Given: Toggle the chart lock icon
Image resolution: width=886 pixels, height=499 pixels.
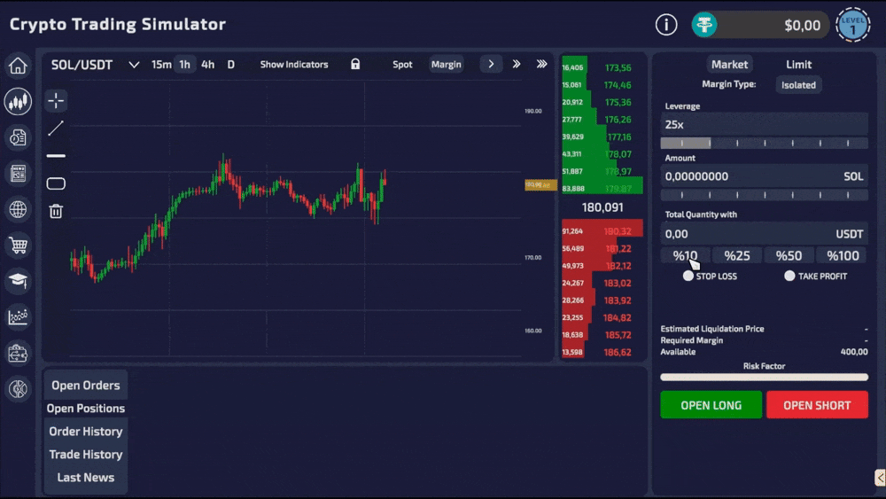Looking at the screenshot, I should click(x=355, y=64).
